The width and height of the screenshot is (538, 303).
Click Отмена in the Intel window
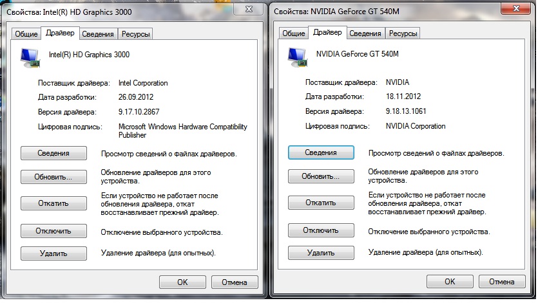point(235,282)
